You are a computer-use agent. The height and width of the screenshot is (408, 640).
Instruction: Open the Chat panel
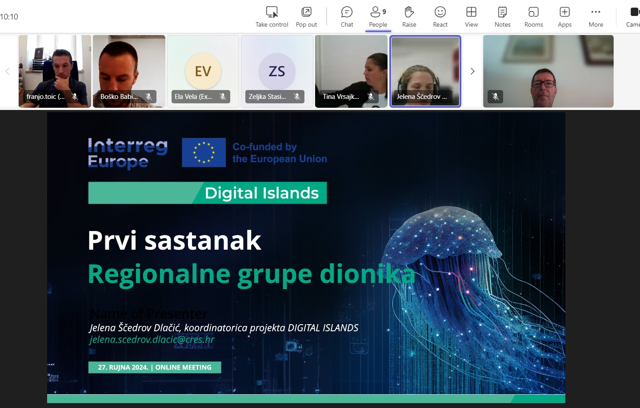[347, 17]
